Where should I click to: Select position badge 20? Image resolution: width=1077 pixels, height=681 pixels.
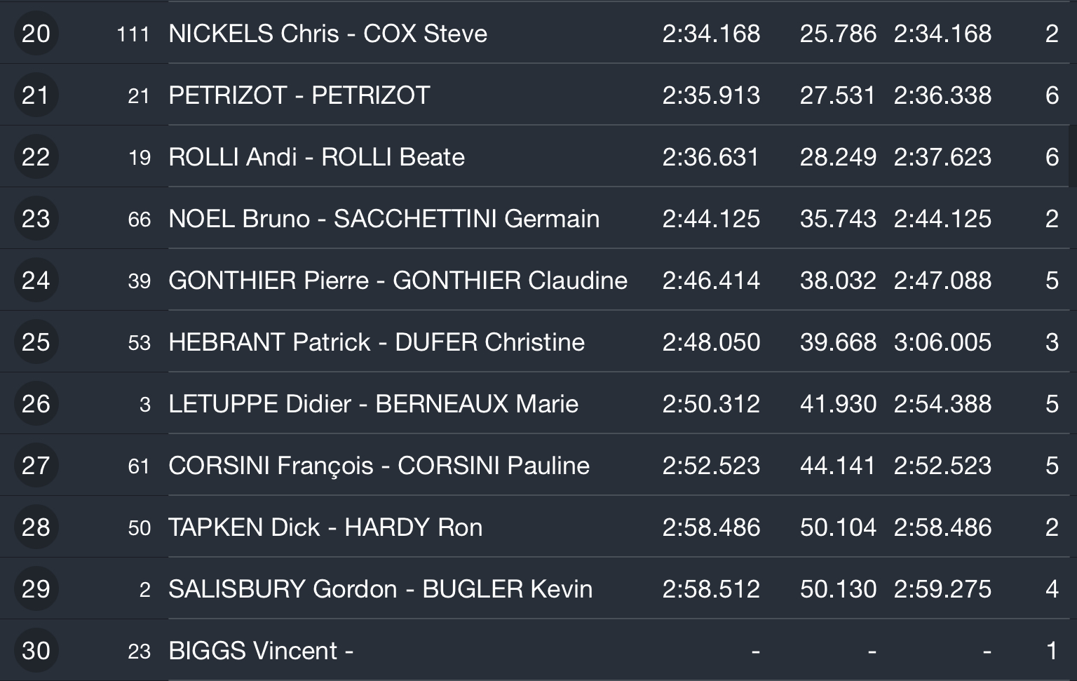pos(36,33)
